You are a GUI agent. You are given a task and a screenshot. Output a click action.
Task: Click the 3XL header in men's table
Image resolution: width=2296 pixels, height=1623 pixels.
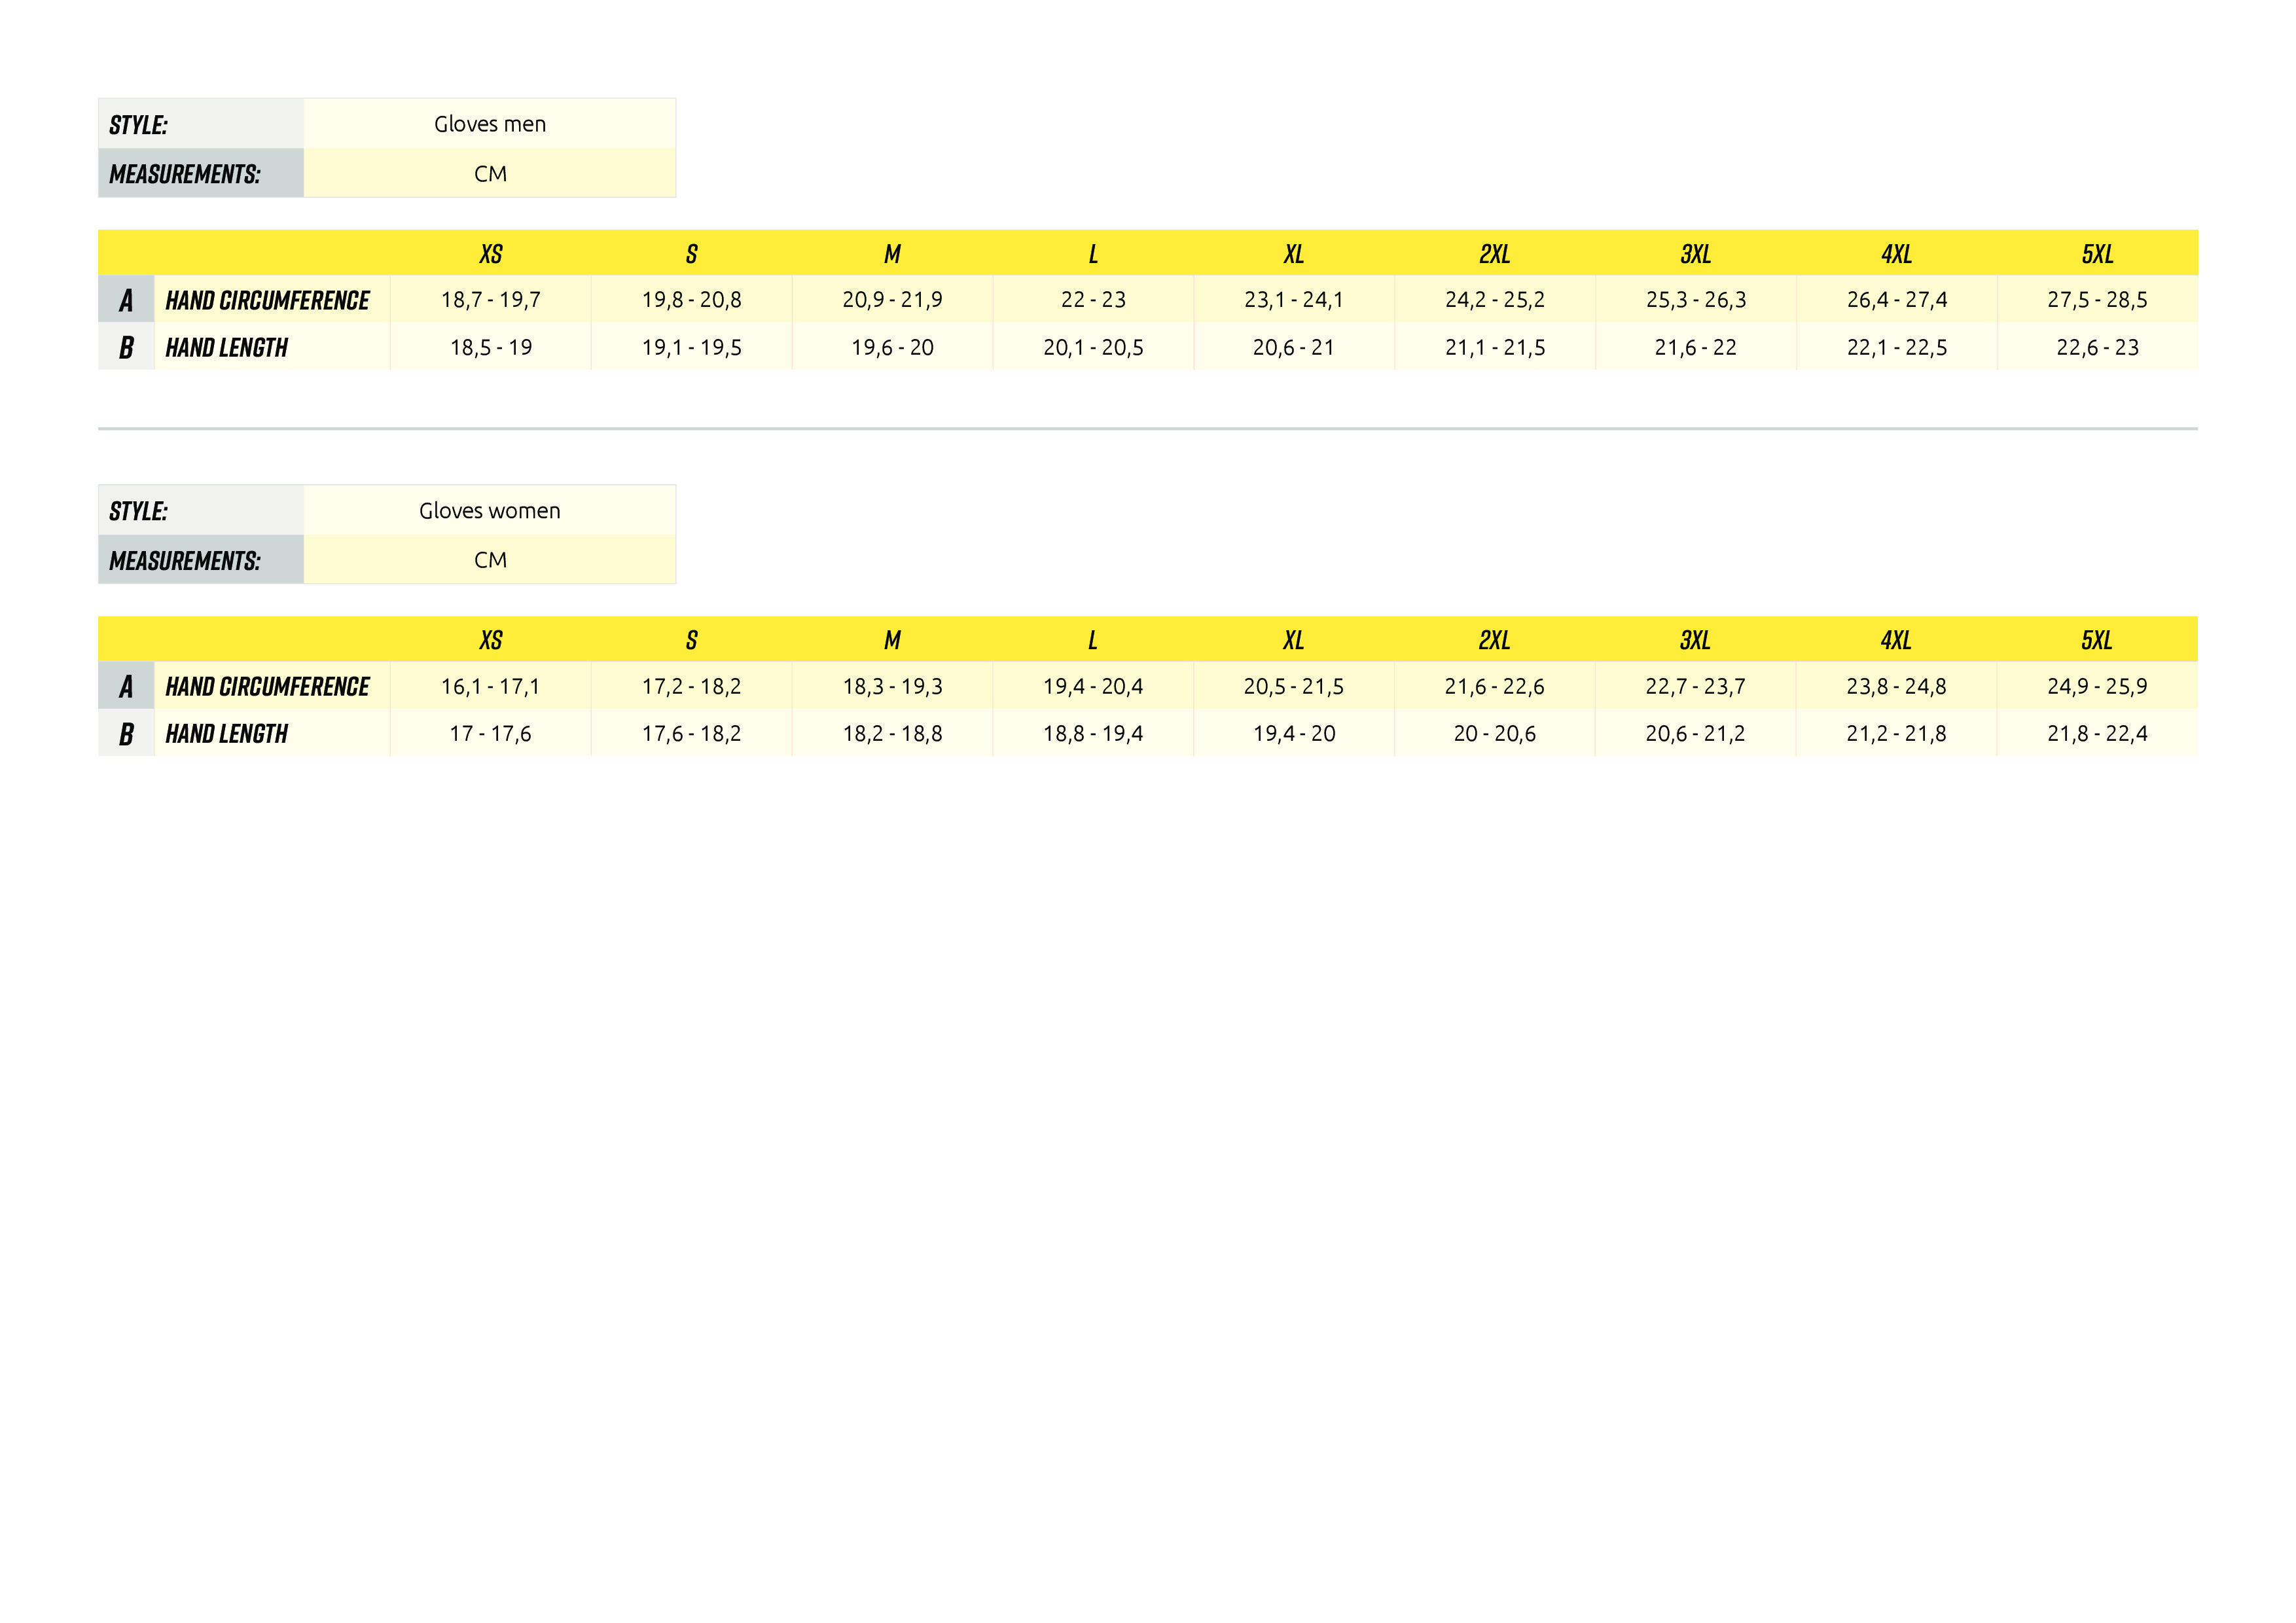[1696, 254]
